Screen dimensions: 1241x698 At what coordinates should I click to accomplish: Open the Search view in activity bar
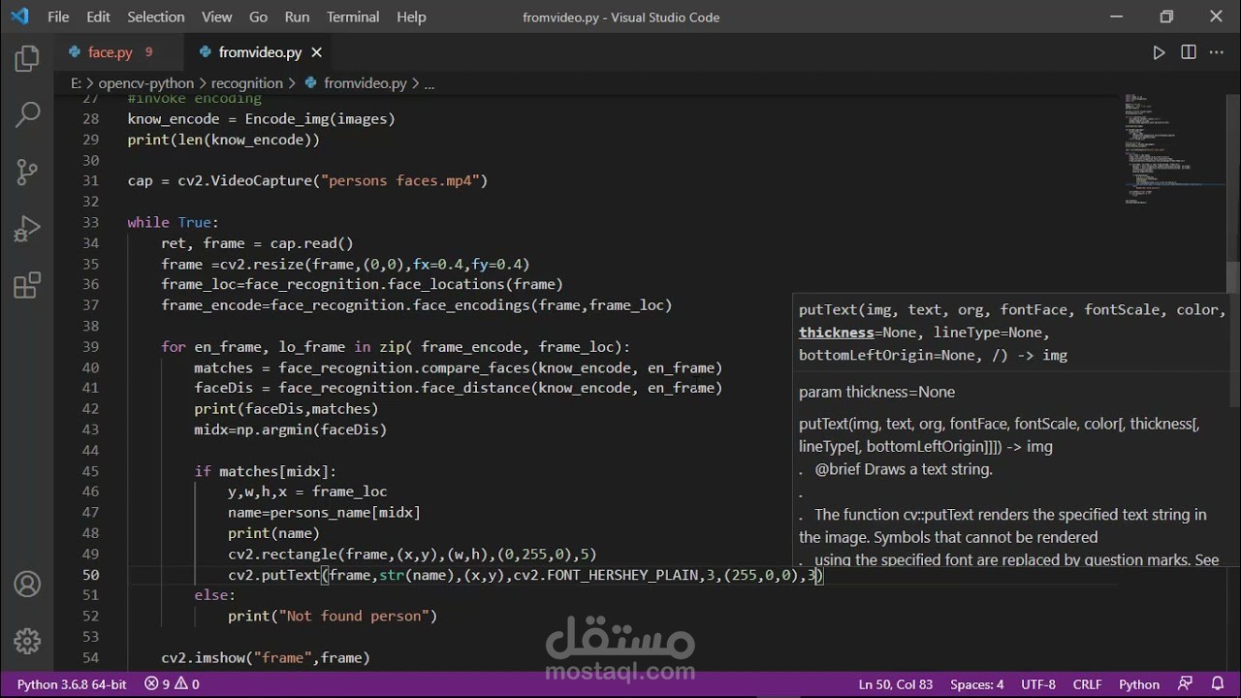27,114
